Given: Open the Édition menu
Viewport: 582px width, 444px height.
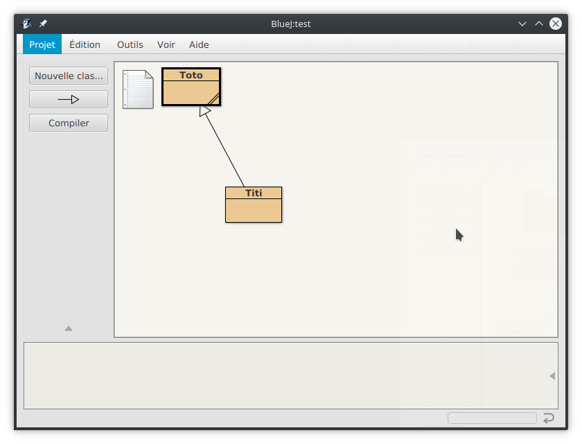Looking at the screenshot, I should click(85, 44).
